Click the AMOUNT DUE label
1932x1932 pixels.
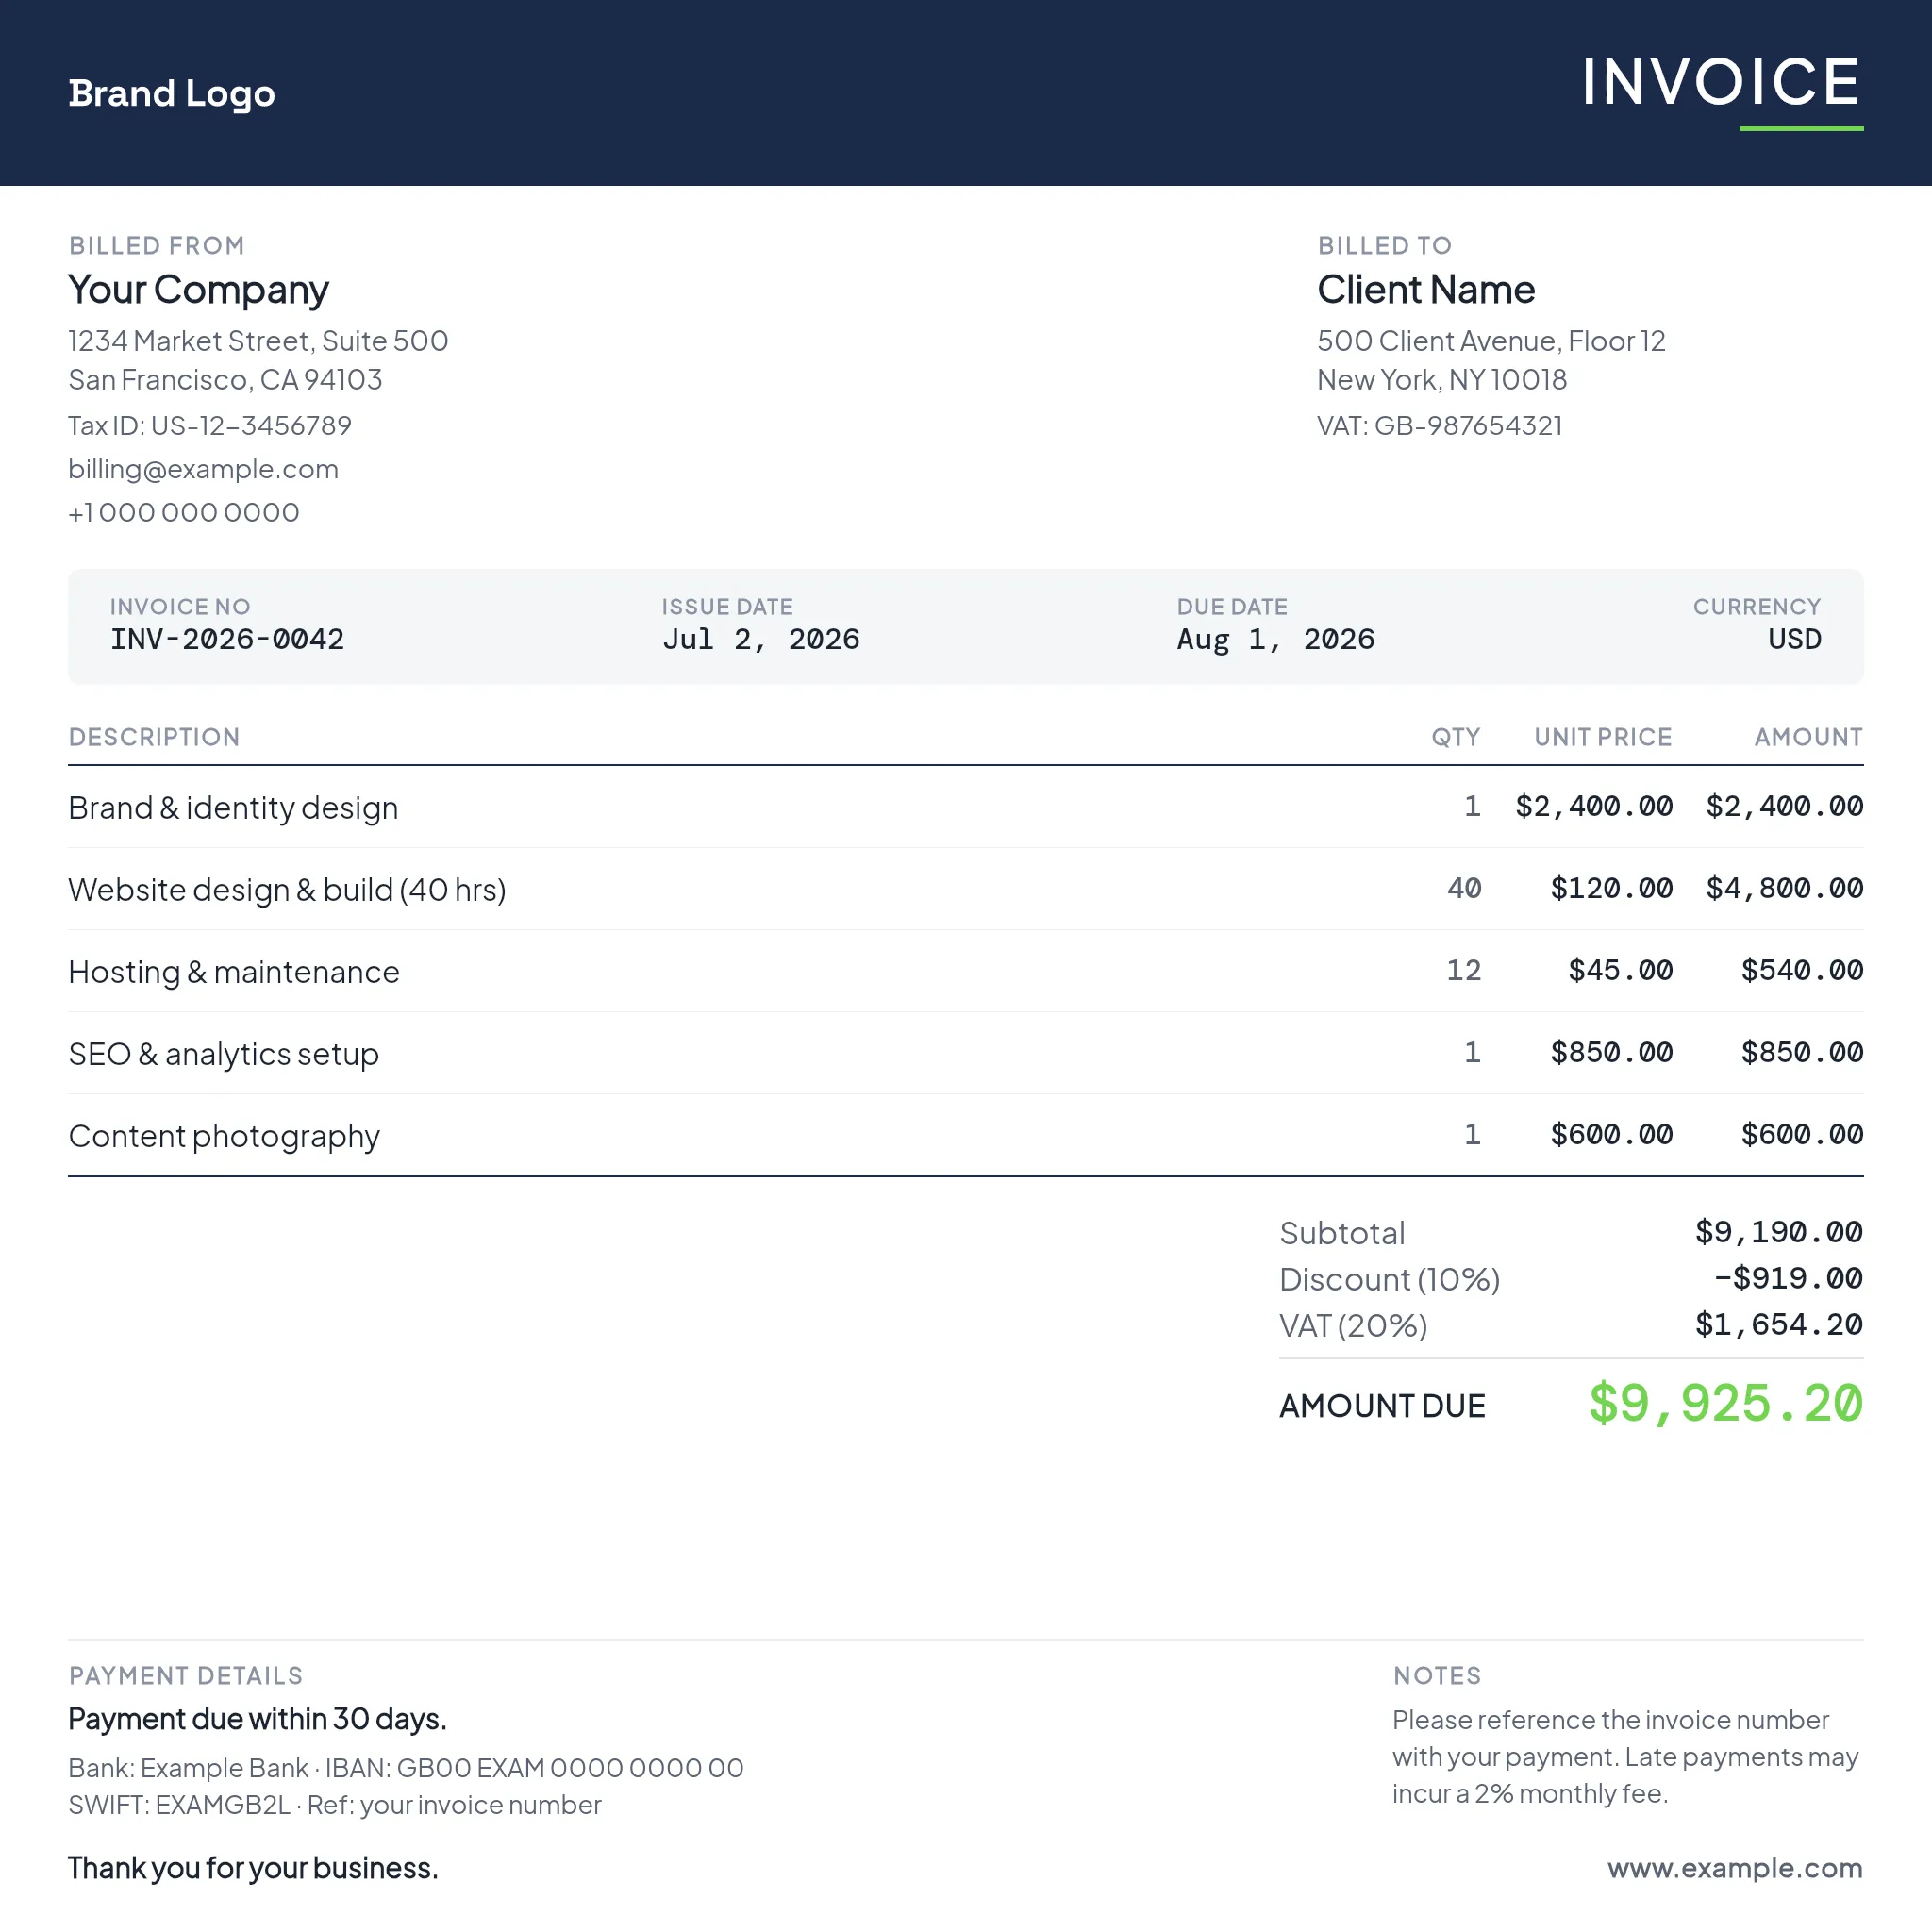[1382, 1406]
